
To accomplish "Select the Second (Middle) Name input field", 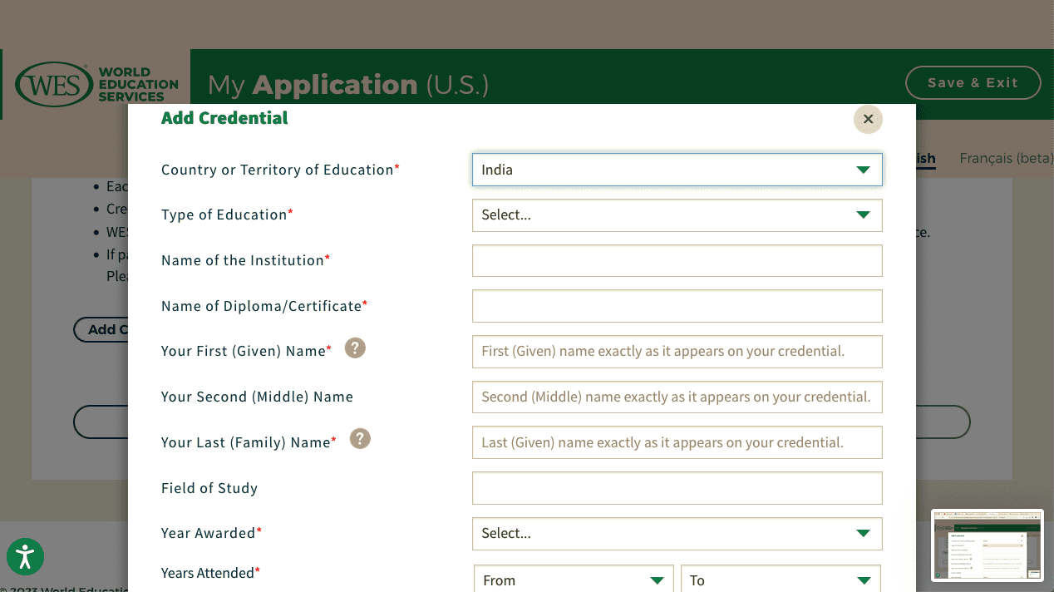I will click(x=677, y=397).
